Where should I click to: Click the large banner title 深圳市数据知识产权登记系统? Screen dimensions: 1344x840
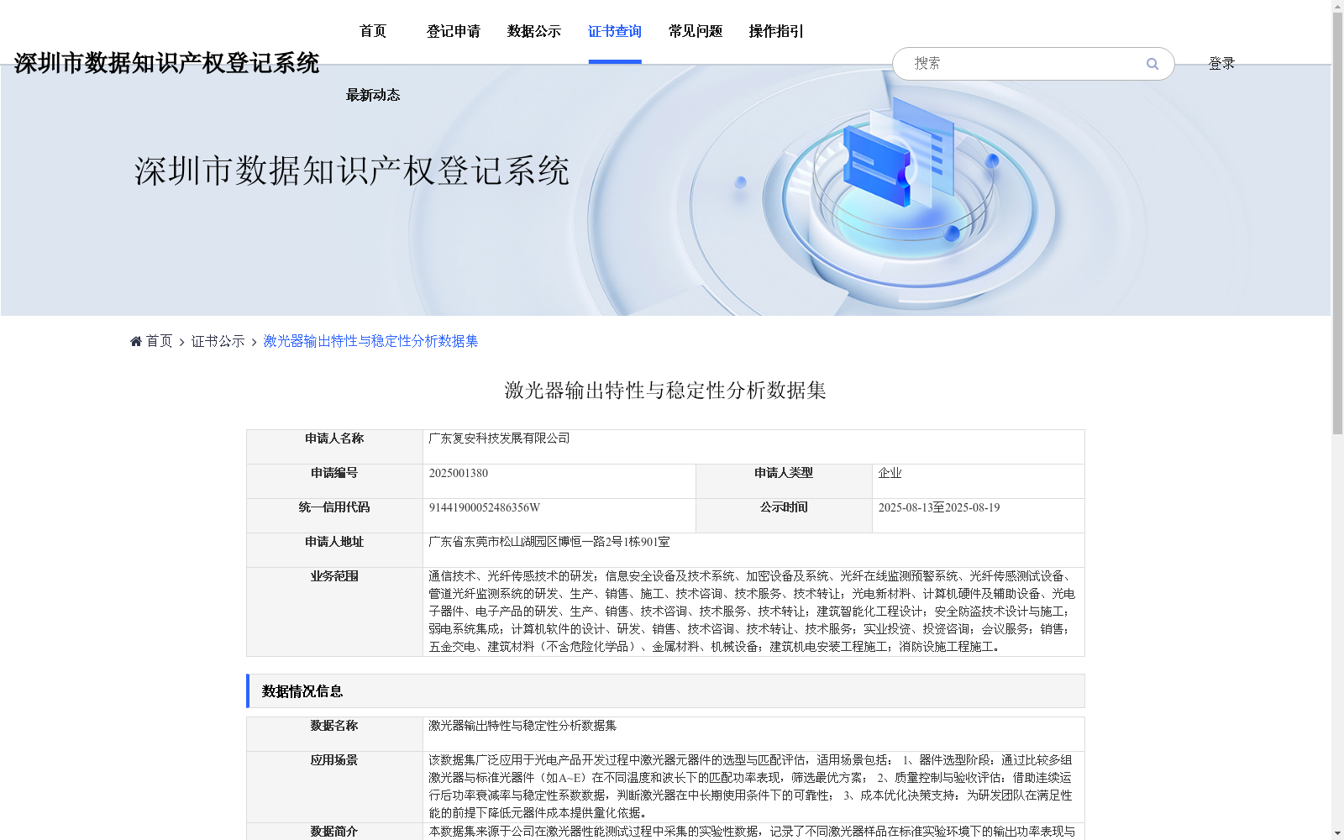tap(352, 171)
